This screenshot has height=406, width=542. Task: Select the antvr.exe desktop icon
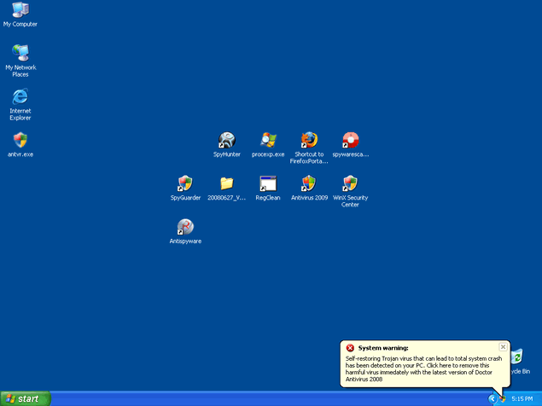click(20, 141)
